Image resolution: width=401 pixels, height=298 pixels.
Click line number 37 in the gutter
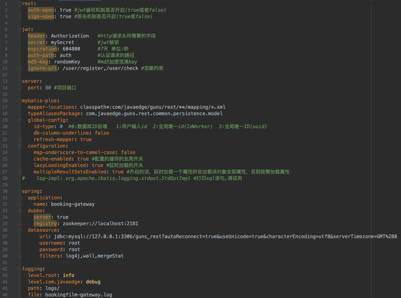click(5, 237)
